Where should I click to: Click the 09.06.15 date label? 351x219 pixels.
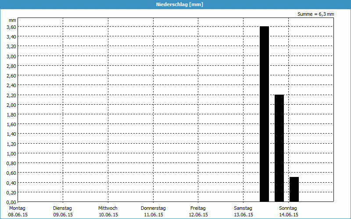click(x=63, y=215)
